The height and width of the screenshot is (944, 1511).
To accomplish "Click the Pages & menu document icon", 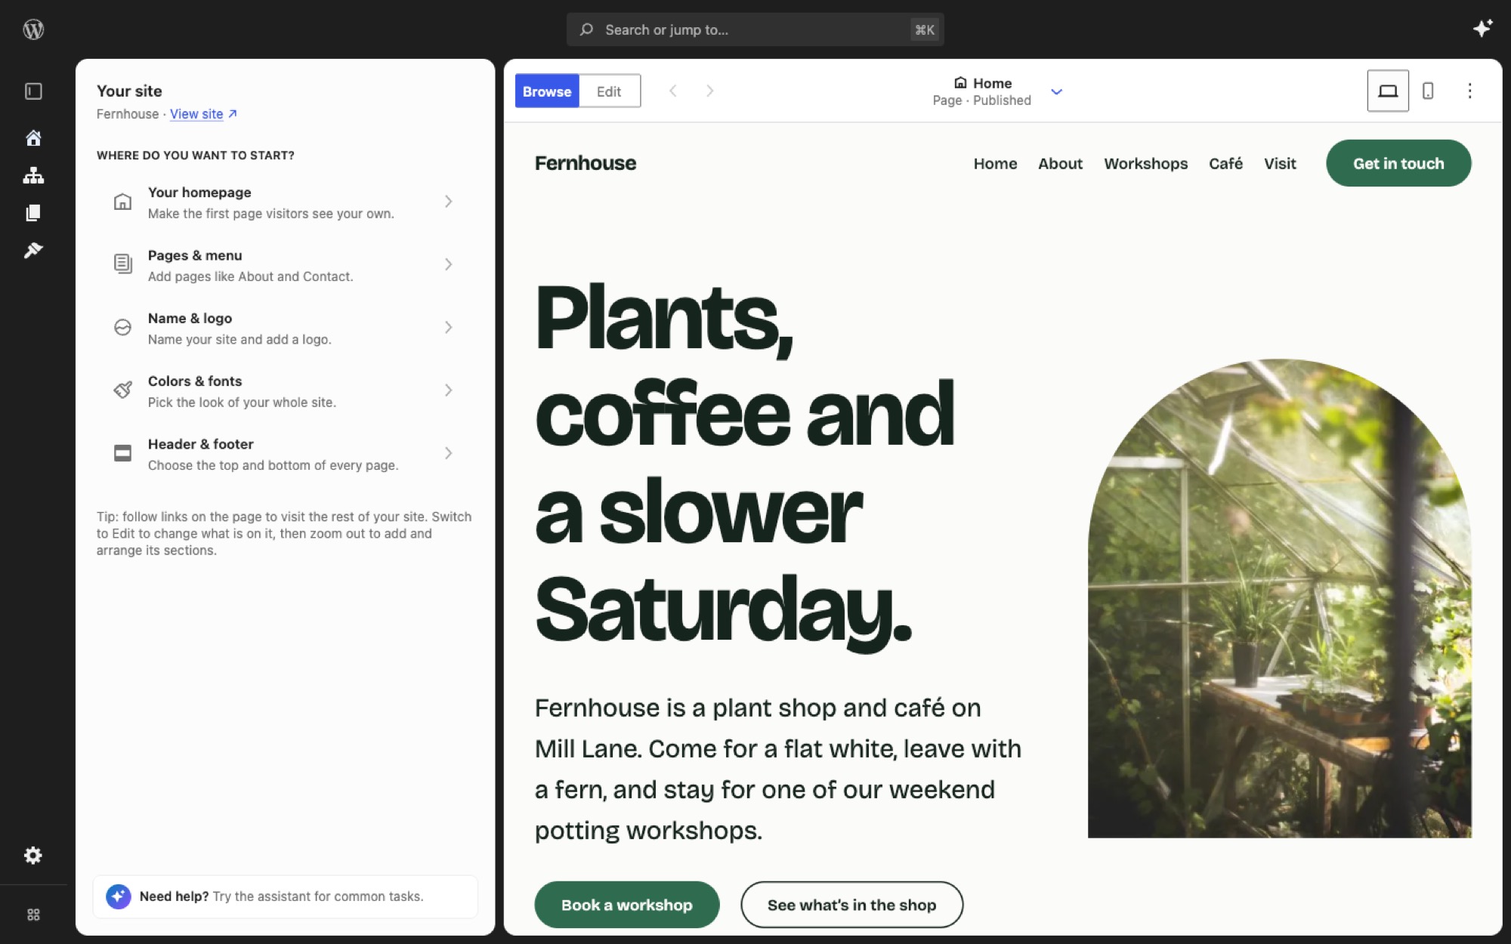I will (x=122, y=264).
